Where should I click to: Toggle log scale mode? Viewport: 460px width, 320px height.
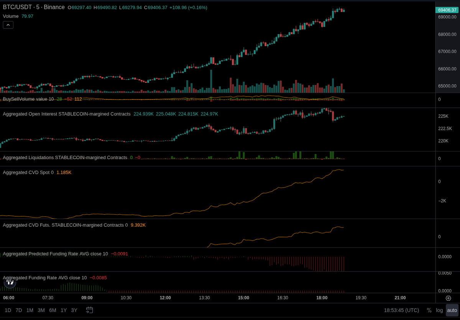(439, 310)
